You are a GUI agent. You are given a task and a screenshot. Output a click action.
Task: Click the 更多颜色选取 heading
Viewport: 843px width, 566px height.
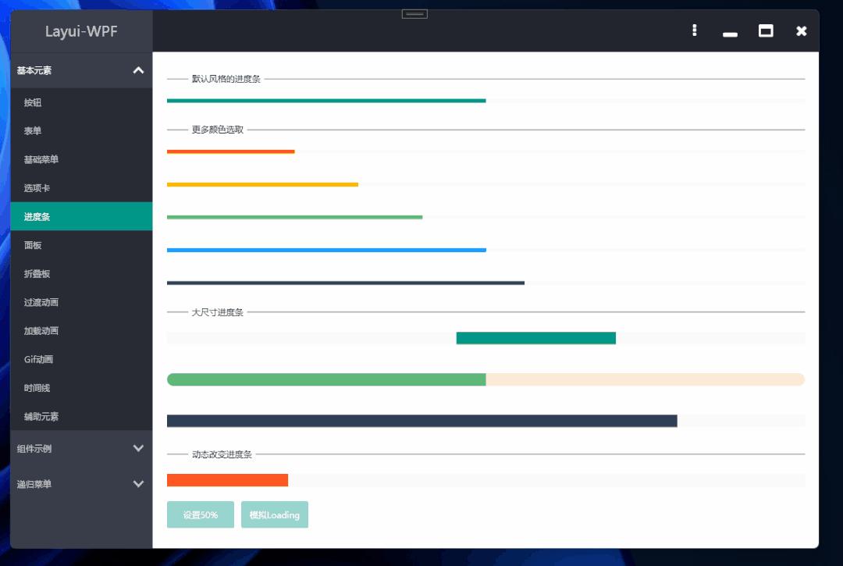point(217,130)
